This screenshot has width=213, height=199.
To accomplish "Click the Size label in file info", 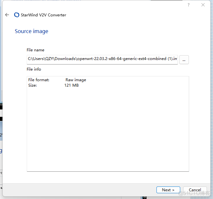I will coord(32,85).
